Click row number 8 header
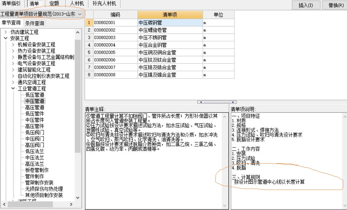This screenshot has width=347, height=210. (89, 75)
